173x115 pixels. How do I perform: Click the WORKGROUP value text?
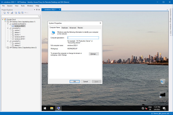pyautogui.click(x=72, y=48)
